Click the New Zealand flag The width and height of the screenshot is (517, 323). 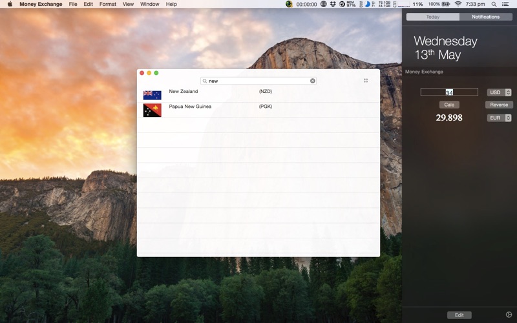point(153,95)
